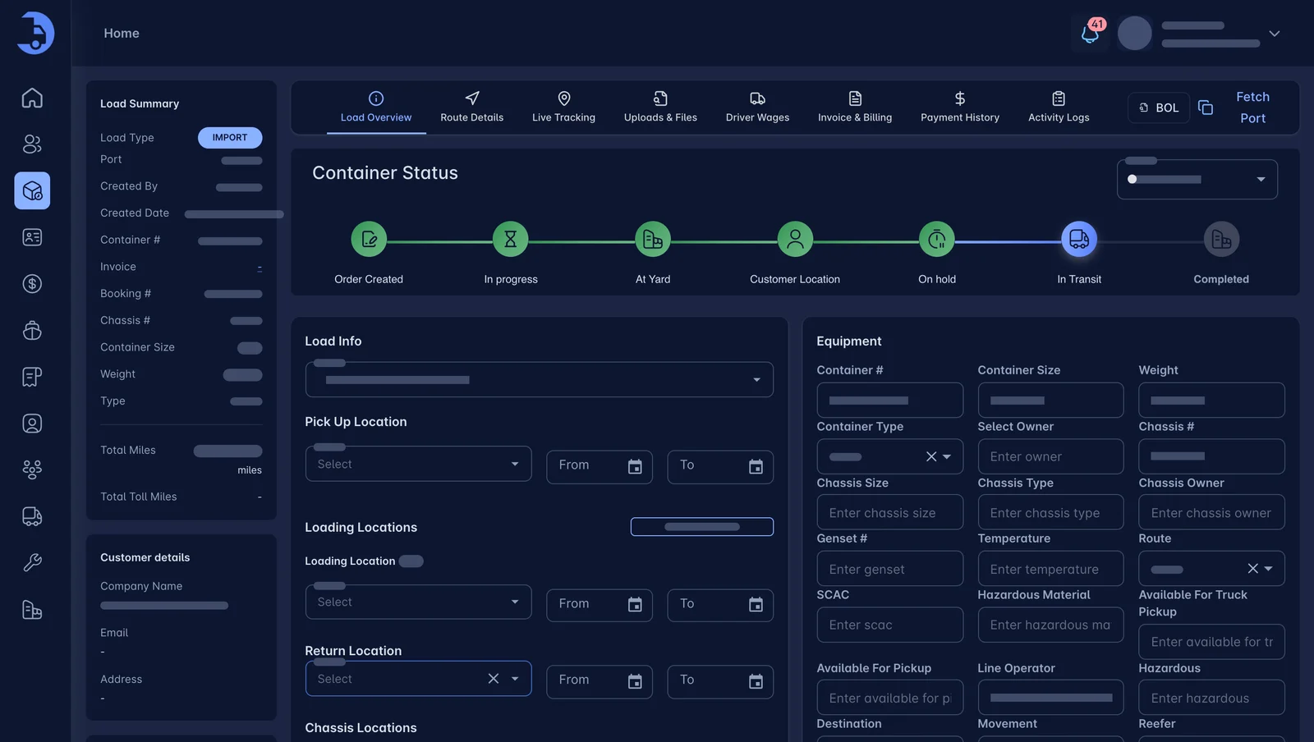Open the building icon at the sidebar bottom
1314x742 pixels.
tap(32, 610)
